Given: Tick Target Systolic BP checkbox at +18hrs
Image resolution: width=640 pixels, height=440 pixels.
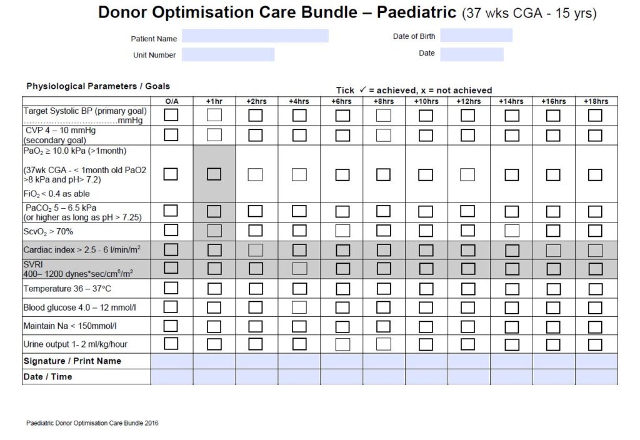Looking at the screenshot, I should click(x=595, y=115).
